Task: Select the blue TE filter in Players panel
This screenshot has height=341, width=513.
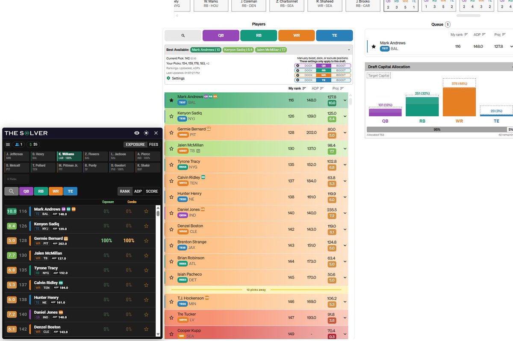Action: 334,36
